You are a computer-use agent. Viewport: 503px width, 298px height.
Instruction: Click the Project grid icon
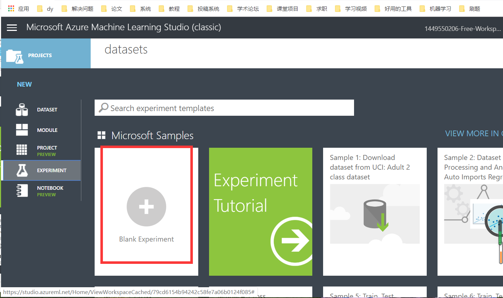(x=22, y=150)
